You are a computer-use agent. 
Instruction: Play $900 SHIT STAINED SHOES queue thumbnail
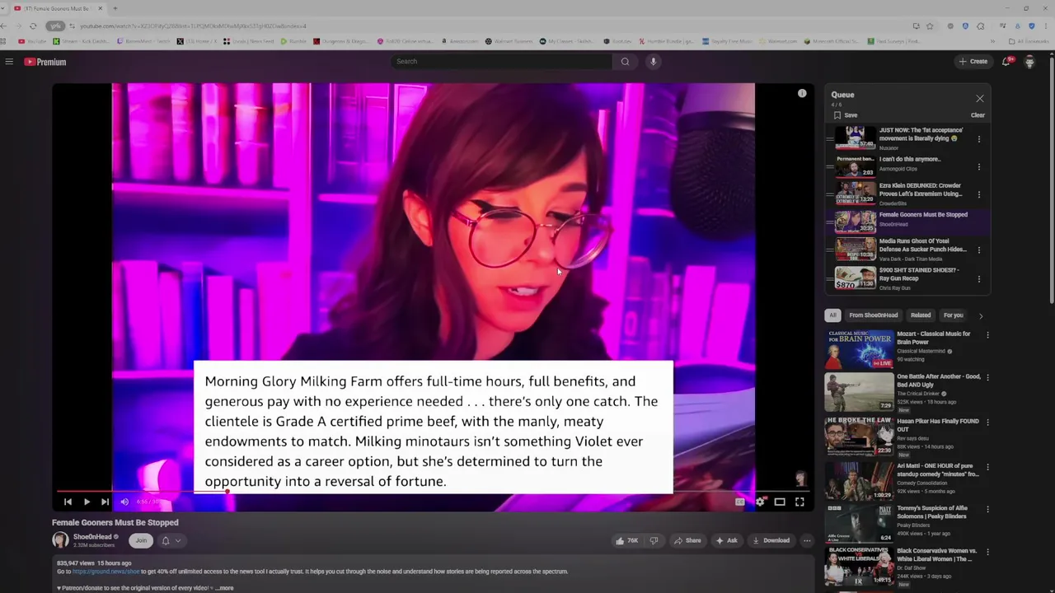tap(856, 278)
